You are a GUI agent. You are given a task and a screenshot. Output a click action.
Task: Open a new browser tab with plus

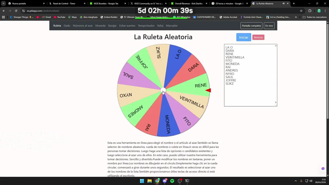pyautogui.click(x=294, y=4)
